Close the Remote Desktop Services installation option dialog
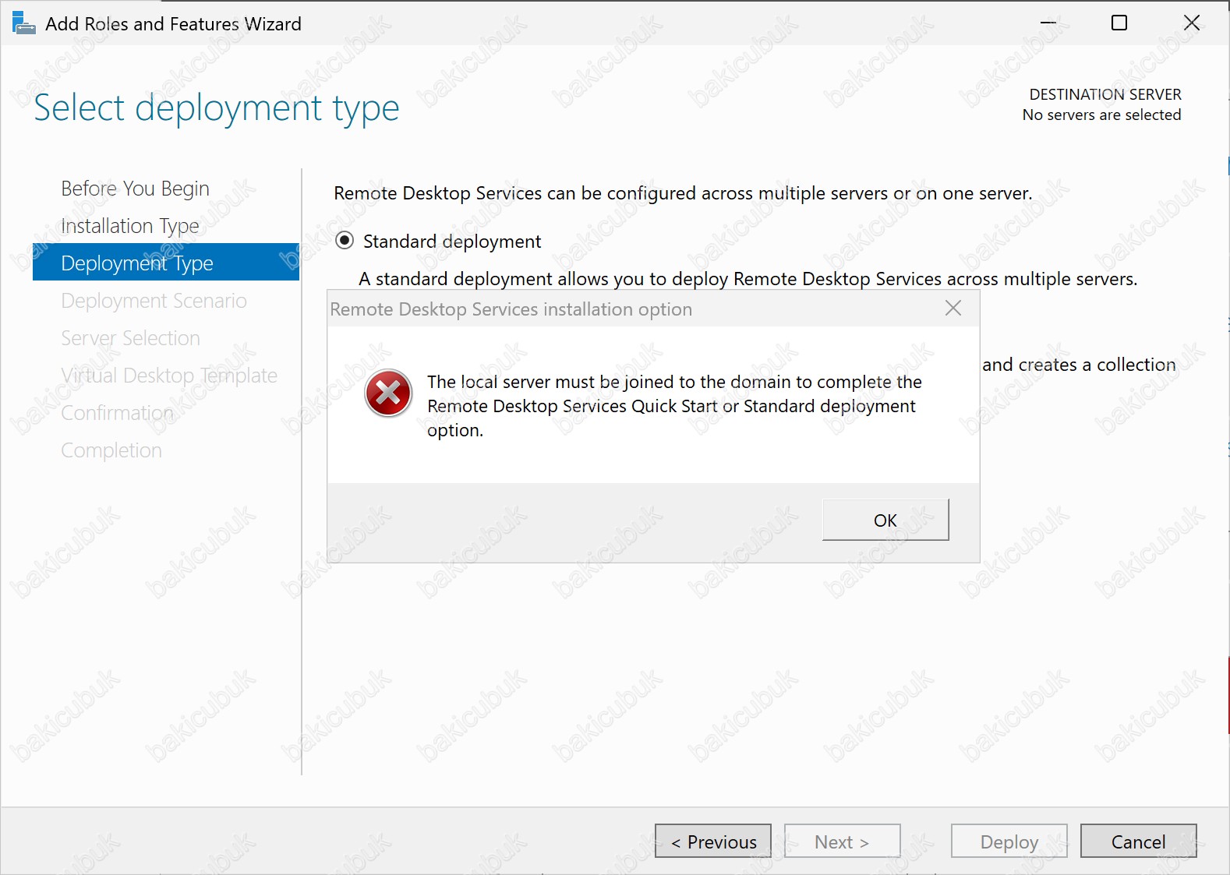 (x=953, y=309)
